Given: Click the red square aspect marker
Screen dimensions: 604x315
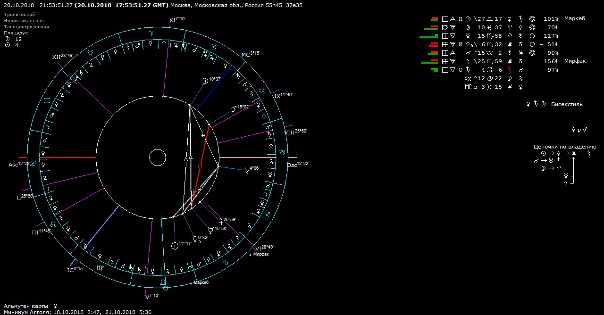Looking at the screenshot, I should coord(200,166).
